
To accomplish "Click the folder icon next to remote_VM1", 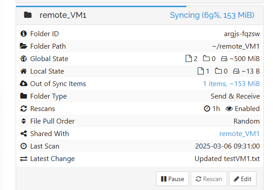I will [28, 15].
